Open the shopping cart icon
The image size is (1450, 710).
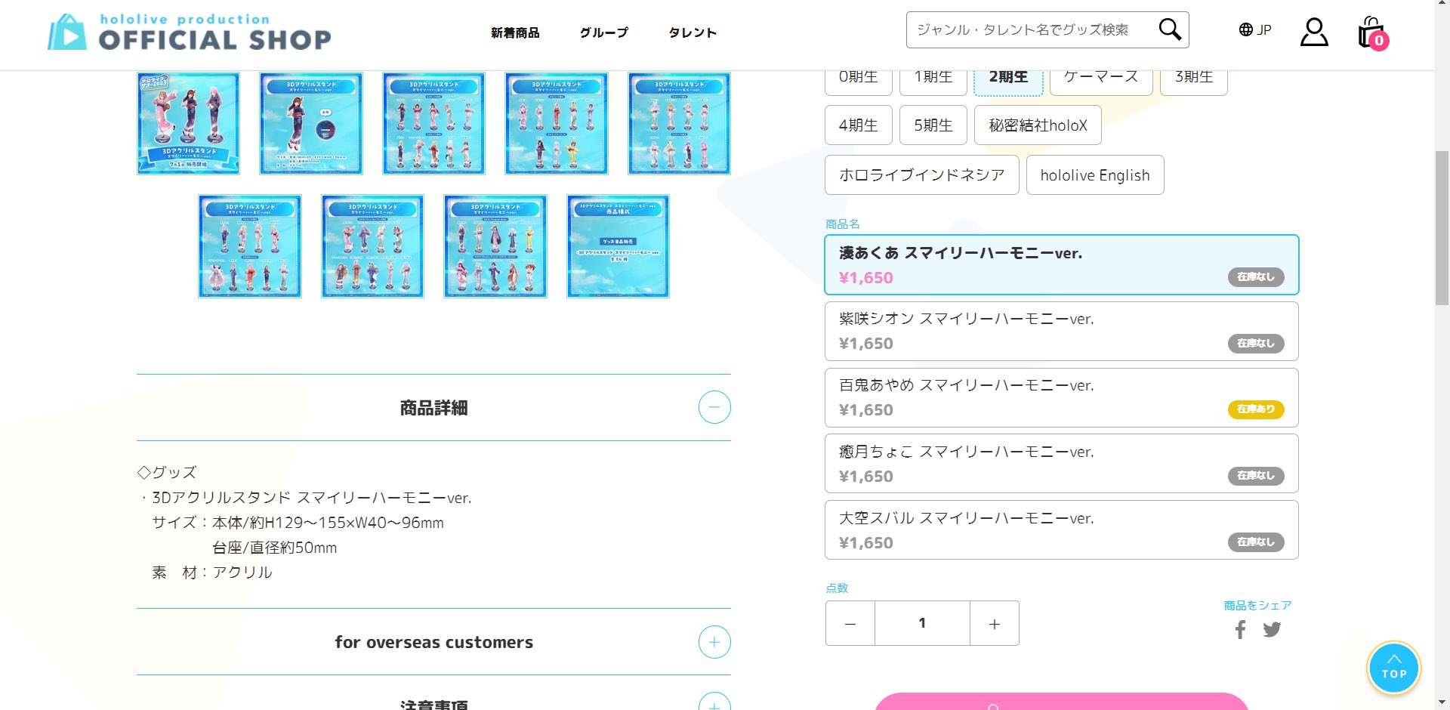[x=1372, y=32]
